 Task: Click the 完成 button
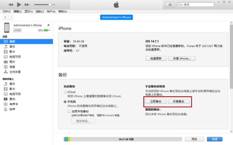pyautogui.click(x=215, y=139)
